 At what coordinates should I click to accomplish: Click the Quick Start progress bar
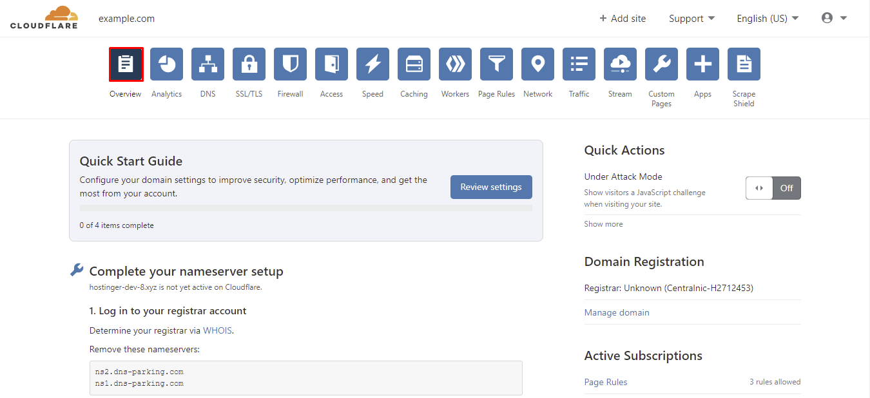tap(305, 209)
